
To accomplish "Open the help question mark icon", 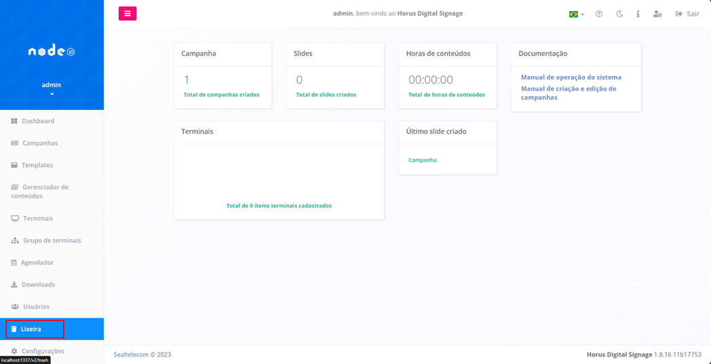I will [x=599, y=14].
